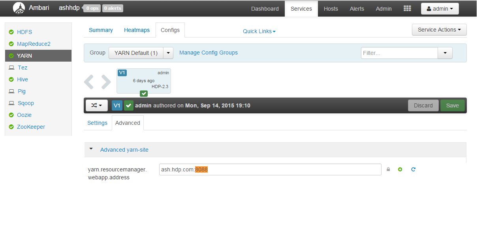Open the filter options dropdown arrow
485x252 pixels.
[x=445, y=53]
